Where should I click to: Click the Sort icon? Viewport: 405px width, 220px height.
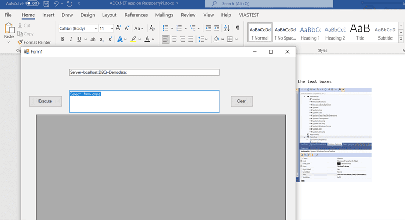[x=227, y=28]
